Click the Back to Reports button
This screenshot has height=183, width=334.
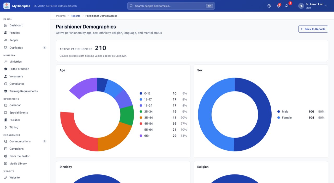point(313,29)
